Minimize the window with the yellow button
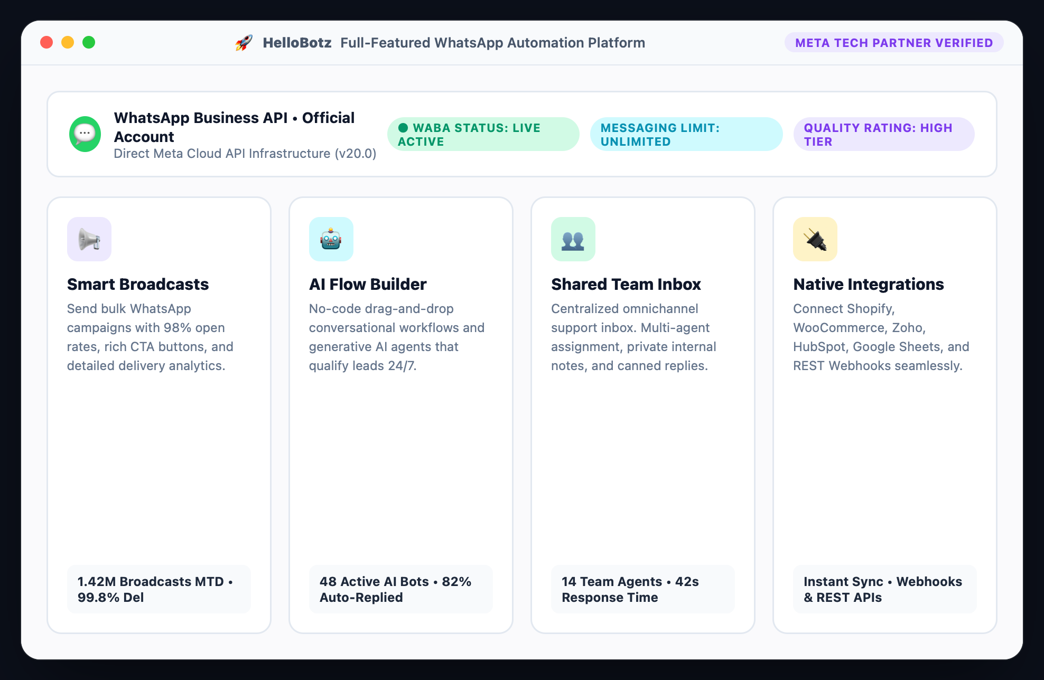Image resolution: width=1044 pixels, height=680 pixels. coord(68,42)
